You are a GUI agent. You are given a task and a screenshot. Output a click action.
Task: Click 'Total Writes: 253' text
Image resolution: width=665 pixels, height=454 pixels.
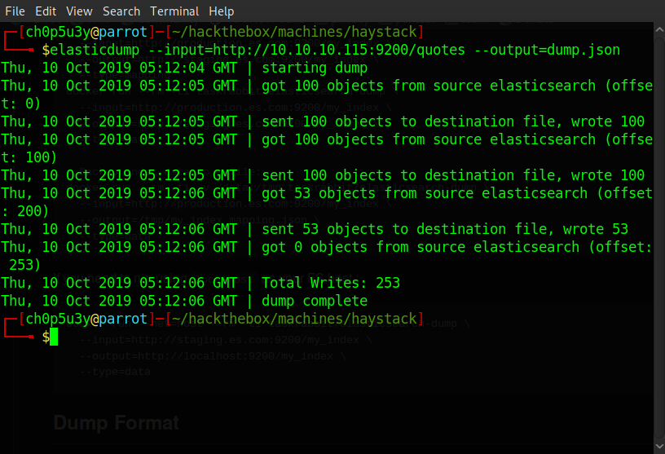[331, 283]
